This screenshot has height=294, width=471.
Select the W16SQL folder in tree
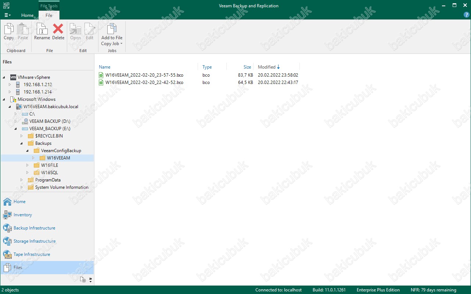tap(50, 173)
